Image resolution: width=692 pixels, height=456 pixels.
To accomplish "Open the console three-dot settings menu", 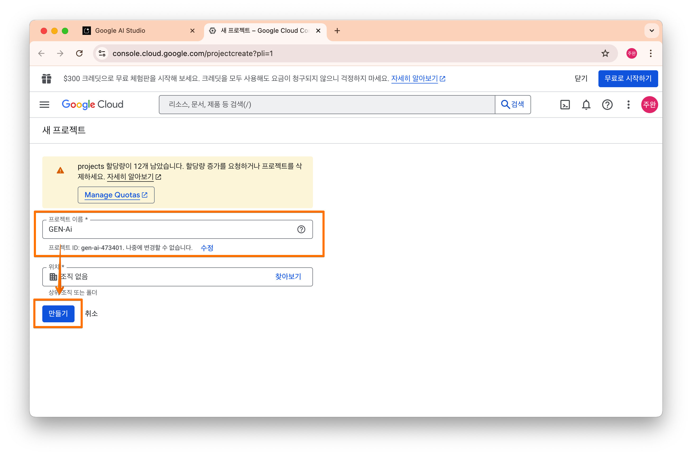I will pyautogui.click(x=628, y=105).
